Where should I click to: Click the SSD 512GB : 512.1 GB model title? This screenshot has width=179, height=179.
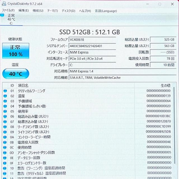pos(89,32)
